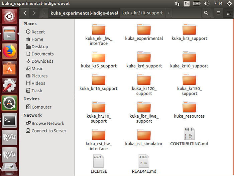Select the kuka_kr5_support folder
Screen dimensions: 234x176
(x=99, y=60)
